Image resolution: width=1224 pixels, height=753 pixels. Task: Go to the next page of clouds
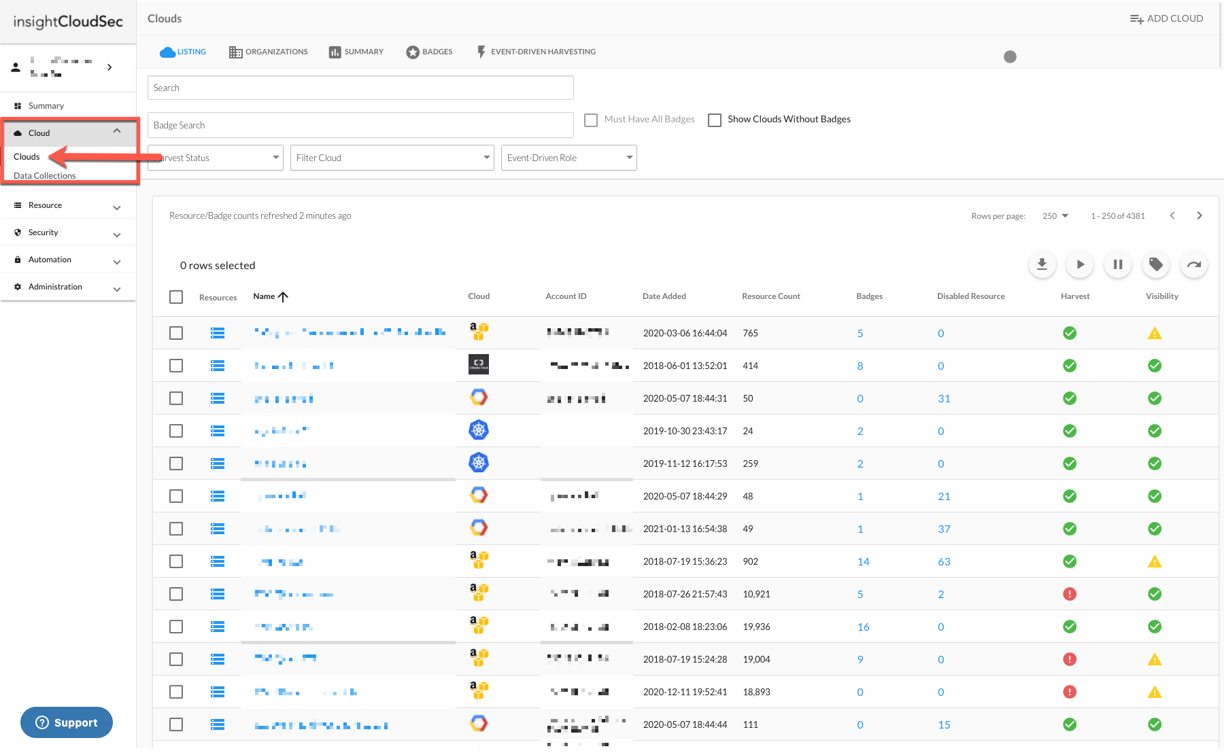(x=1200, y=215)
